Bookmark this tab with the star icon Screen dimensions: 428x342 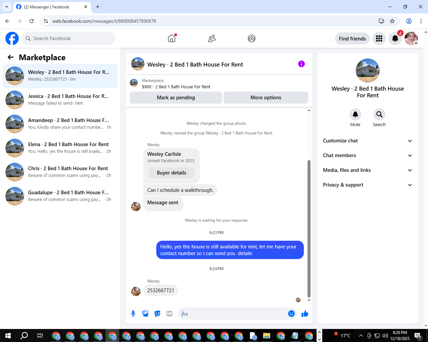pyautogui.click(x=392, y=21)
